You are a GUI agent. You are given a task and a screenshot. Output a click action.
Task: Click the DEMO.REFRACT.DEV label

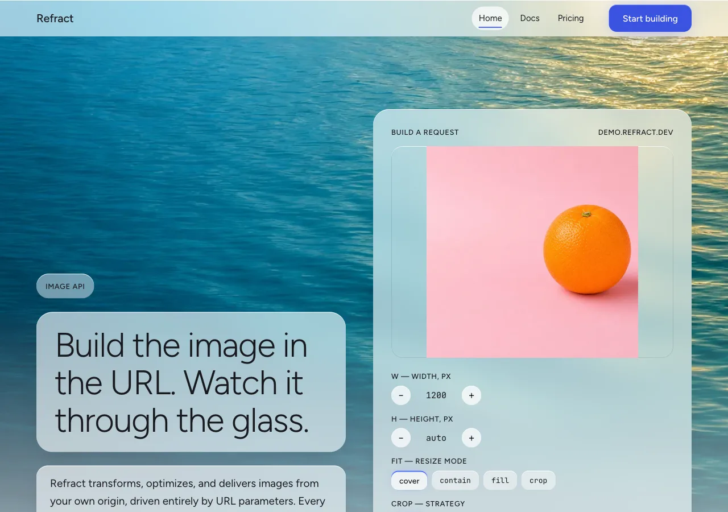(x=636, y=133)
